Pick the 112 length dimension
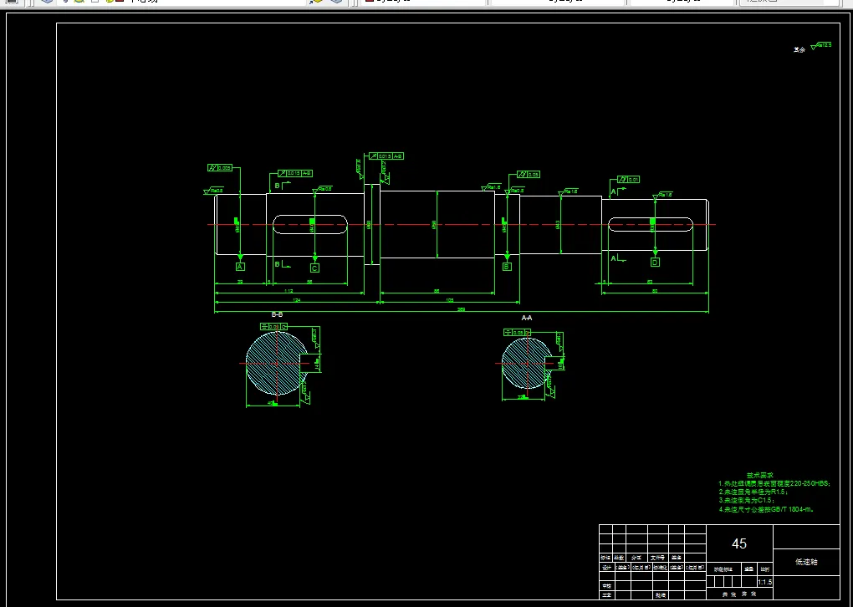 coord(289,291)
